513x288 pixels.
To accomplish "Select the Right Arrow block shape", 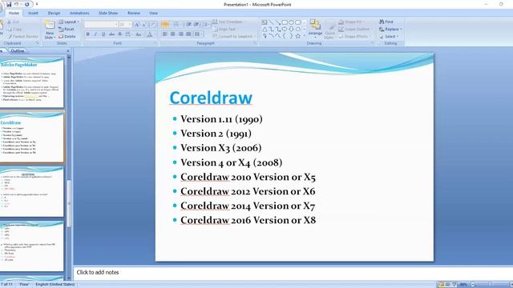I will 285,29.
